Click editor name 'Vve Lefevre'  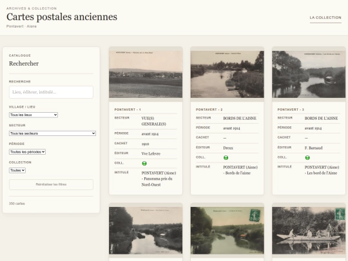pyautogui.click(x=151, y=153)
